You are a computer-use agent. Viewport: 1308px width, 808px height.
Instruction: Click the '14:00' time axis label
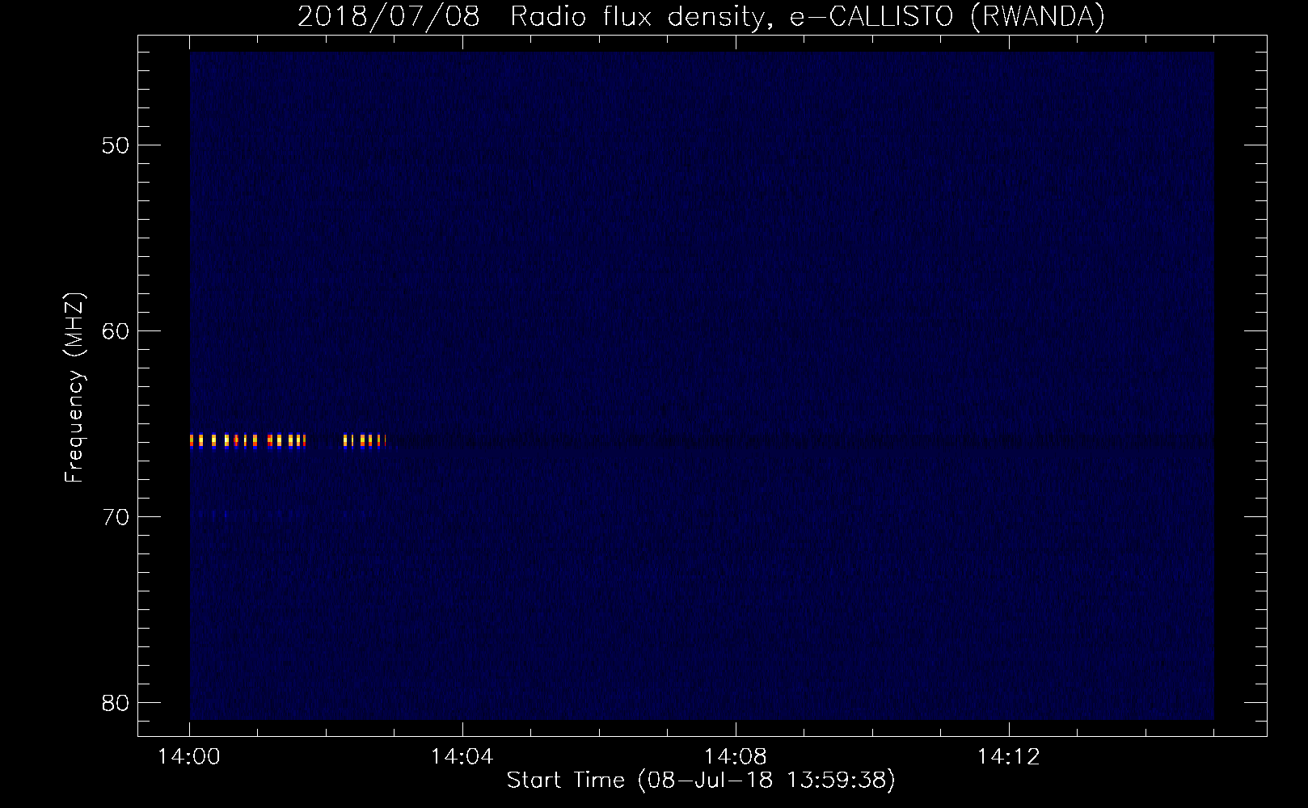coord(189,757)
